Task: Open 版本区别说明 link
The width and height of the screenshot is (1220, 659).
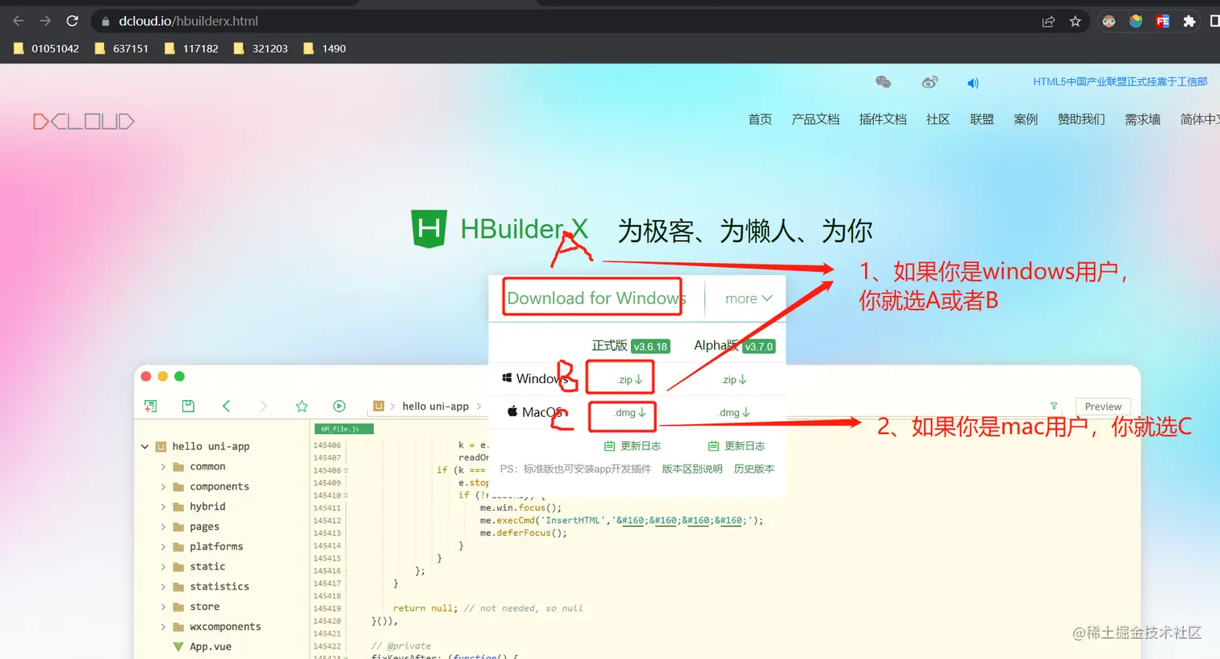Action: click(x=692, y=469)
